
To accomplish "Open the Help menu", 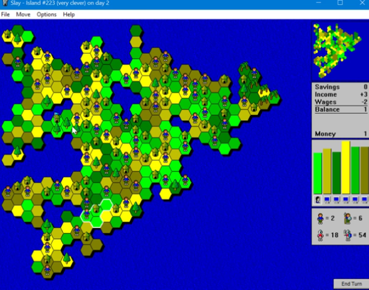I will (x=69, y=14).
